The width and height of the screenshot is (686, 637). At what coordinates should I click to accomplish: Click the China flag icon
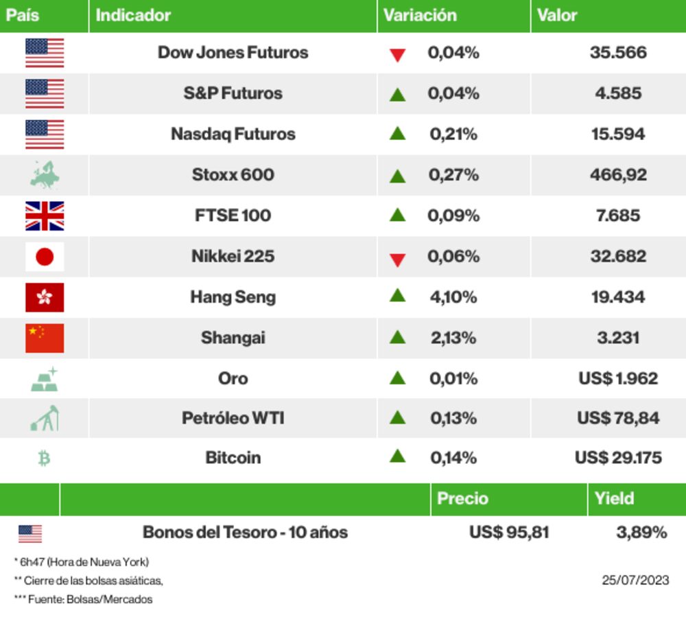tap(45, 338)
